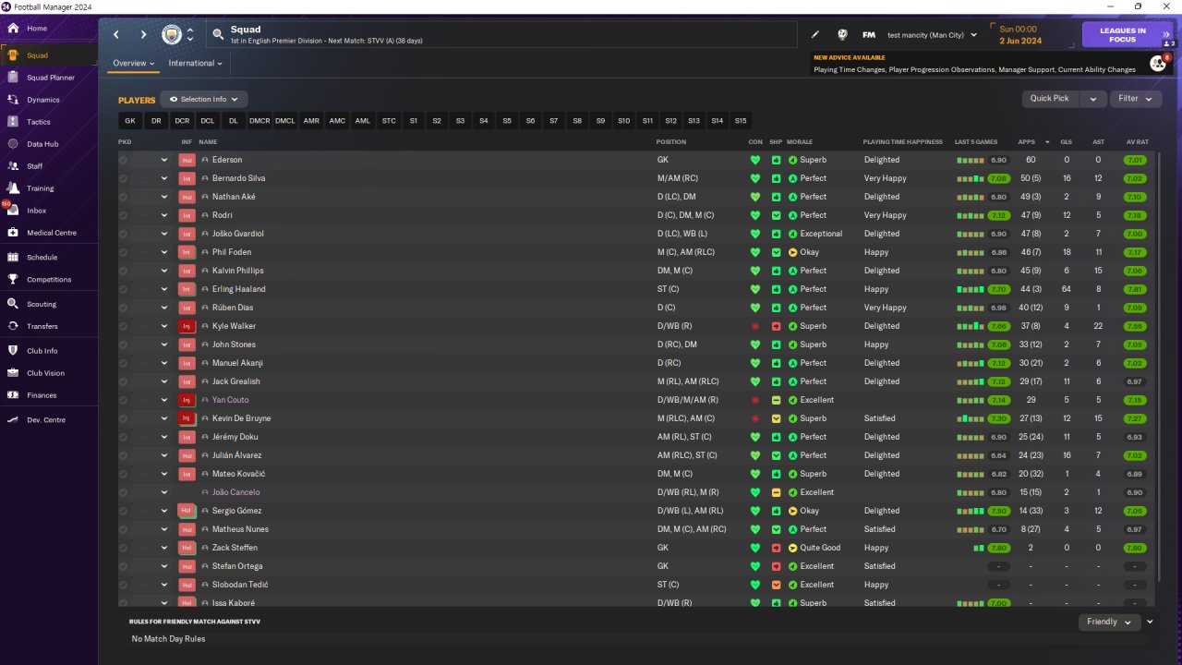Toggle the pick checkbox for Joško Gvardiol
The width and height of the screenshot is (1182, 665).
[123, 234]
